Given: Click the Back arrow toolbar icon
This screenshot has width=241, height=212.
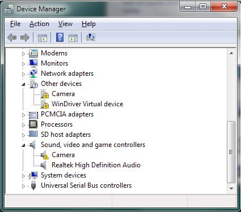Looking at the screenshot, I should (x=12, y=37).
